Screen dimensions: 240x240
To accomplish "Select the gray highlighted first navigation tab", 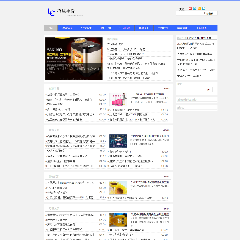I will 51,28.
